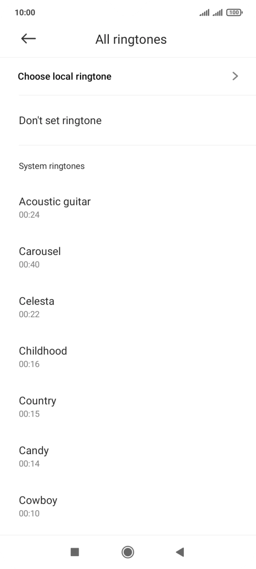
Task: Select the Childhood ringtone
Action: click(43, 356)
